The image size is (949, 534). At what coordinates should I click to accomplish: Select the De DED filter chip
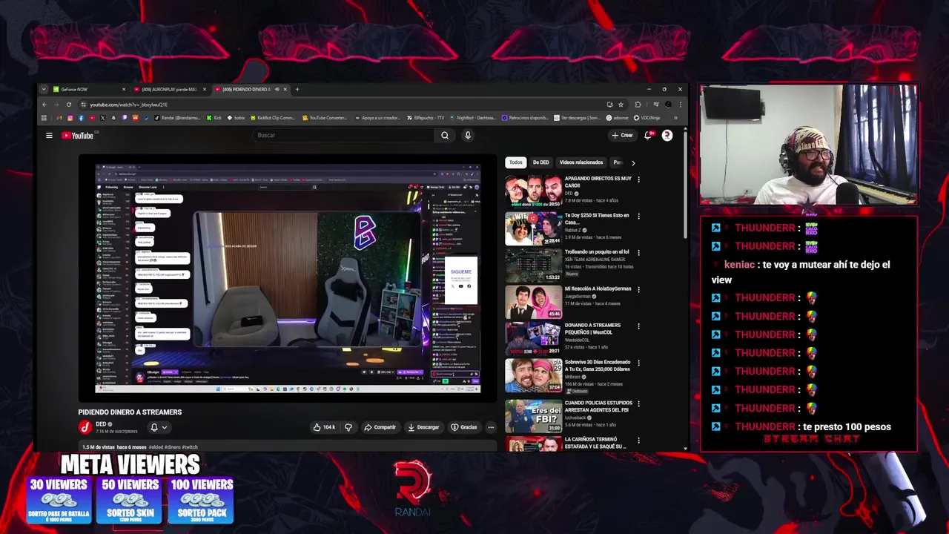[540, 162]
